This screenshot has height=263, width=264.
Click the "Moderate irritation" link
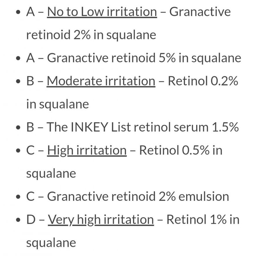(101, 81)
